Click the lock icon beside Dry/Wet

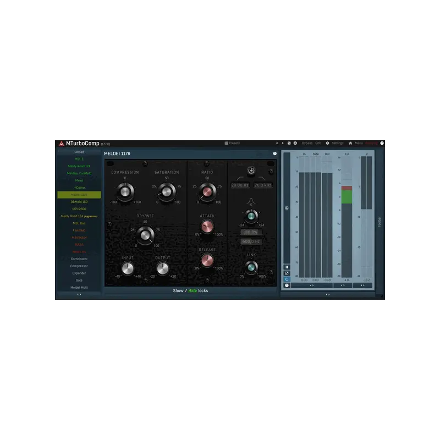[109, 224]
